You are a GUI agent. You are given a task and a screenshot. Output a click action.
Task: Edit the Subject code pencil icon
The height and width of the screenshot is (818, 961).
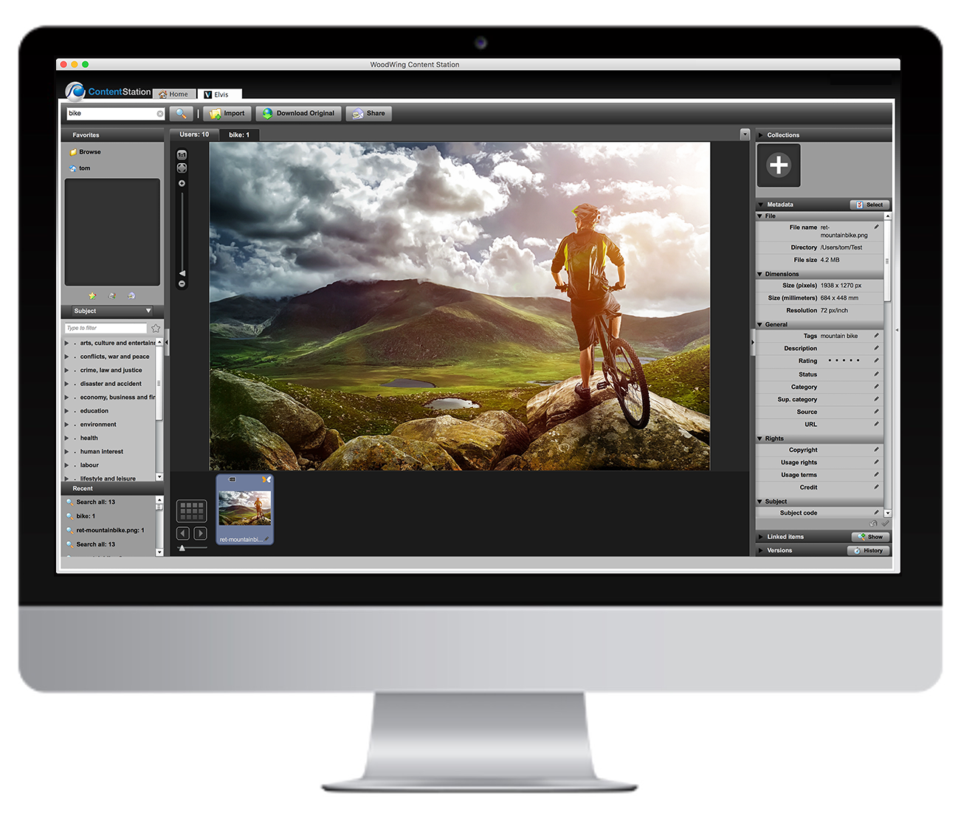[x=876, y=512]
